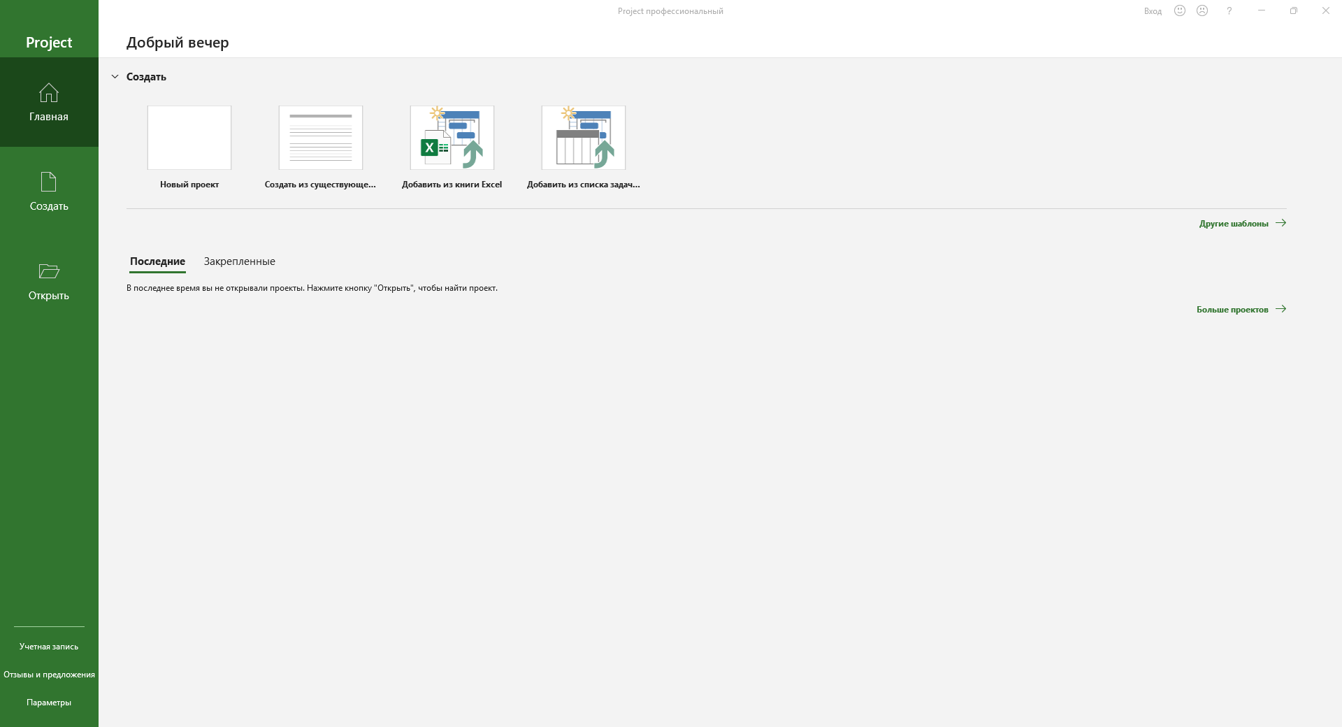The image size is (1342, 727).
Task: Click the Добавить из списка задач... caption
Action: (x=584, y=185)
